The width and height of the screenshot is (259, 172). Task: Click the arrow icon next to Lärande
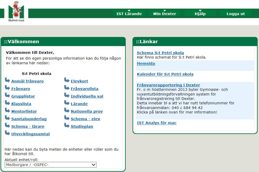pos(67,103)
